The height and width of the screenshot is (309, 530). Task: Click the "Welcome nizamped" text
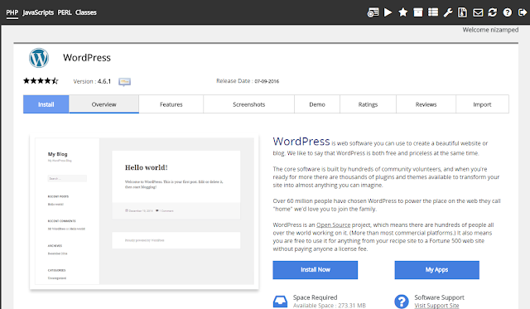(x=490, y=30)
